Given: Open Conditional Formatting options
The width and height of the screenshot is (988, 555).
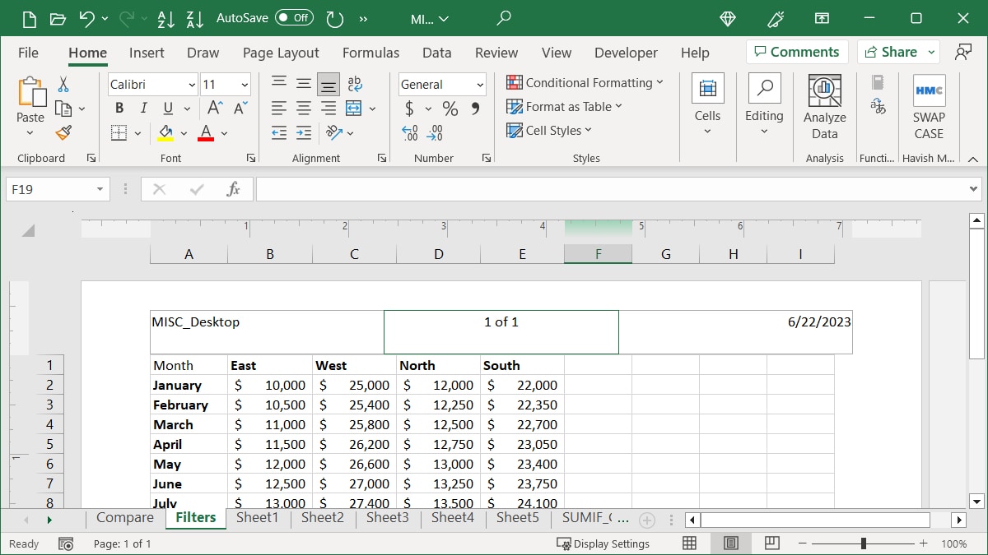Looking at the screenshot, I should tap(585, 82).
